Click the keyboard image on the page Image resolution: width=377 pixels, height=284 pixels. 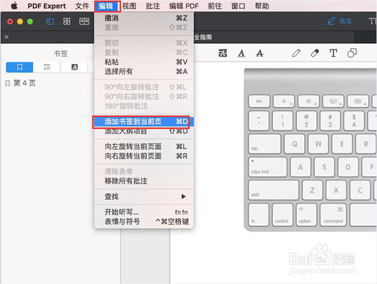[310, 150]
